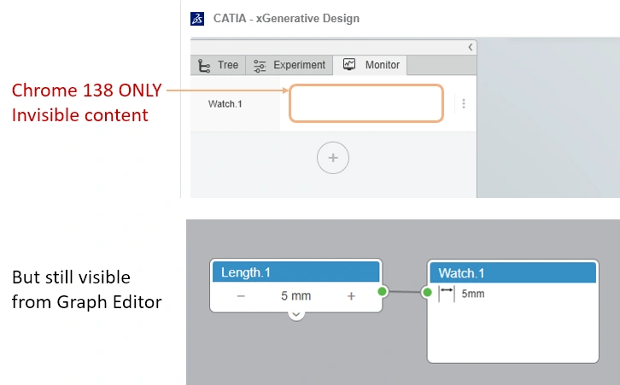This screenshot has height=385, width=620.
Task: Click the empty Watch.1 value field
Action: click(366, 103)
